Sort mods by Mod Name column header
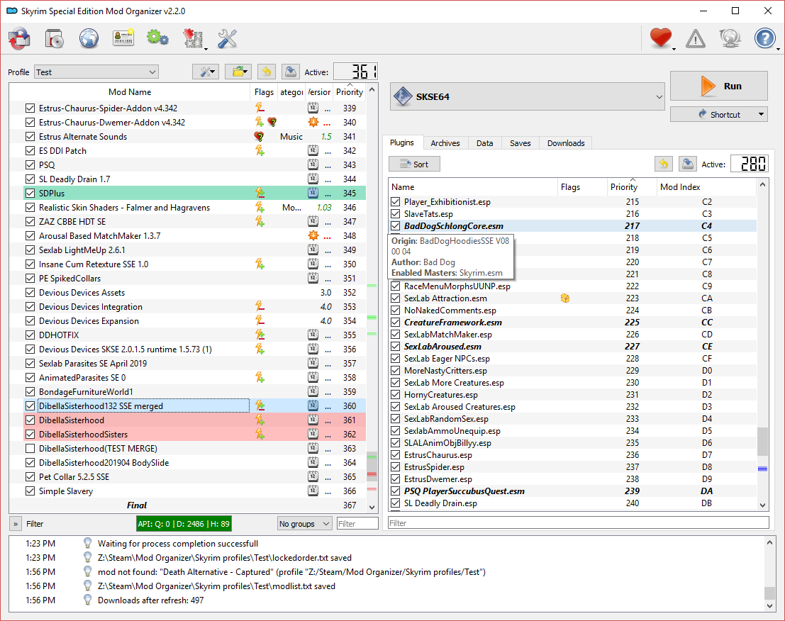This screenshot has width=785, height=621. [130, 91]
